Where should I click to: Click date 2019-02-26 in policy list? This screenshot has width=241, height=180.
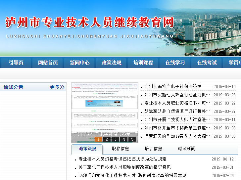point(222,176)
